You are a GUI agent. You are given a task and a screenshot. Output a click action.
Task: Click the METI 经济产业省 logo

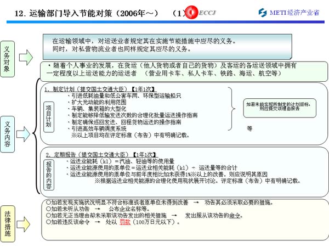click(289, 13)
